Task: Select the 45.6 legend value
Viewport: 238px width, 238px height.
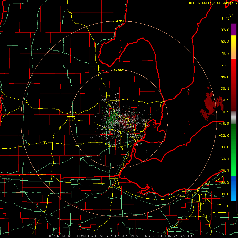Action: (x=225, y=77)
